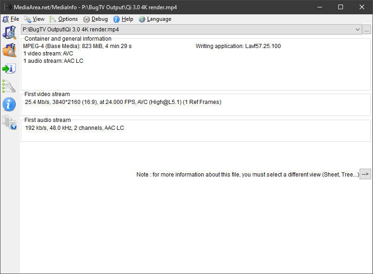Viewport: 373px width, 274px height.
Task: Click the browse '...' button beside file path
Action: click(x=367, y=29)
